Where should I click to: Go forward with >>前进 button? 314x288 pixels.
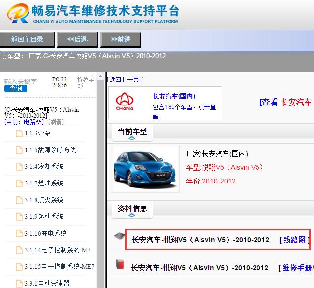(x=120, y=39)
